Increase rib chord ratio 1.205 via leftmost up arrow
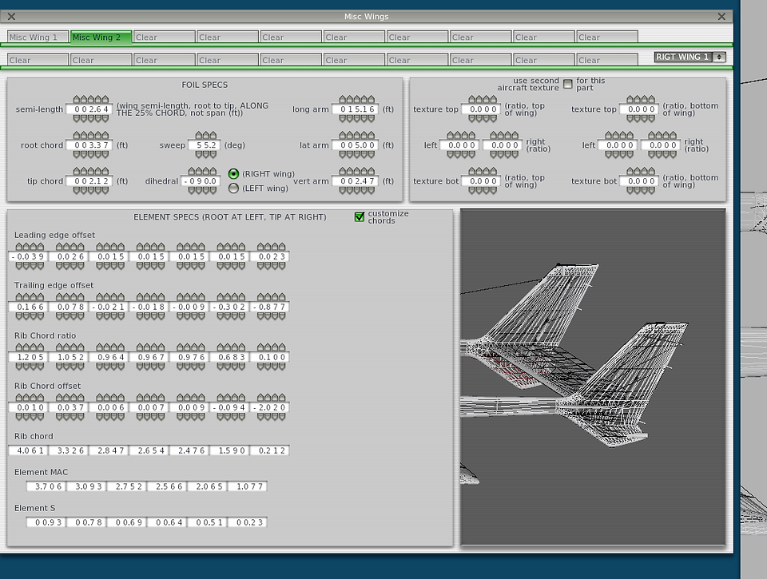The width and height of the screenshot is (767, 579). (19, 347)
